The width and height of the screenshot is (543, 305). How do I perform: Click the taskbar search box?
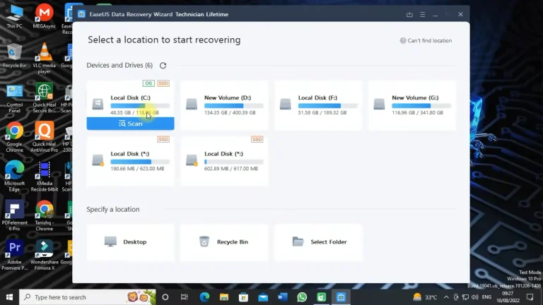coord(87,297)
